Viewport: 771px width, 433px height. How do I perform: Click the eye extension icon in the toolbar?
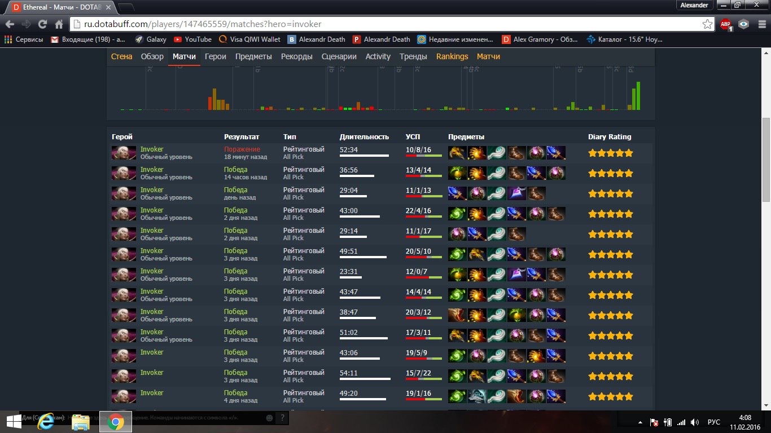point(744,24)
